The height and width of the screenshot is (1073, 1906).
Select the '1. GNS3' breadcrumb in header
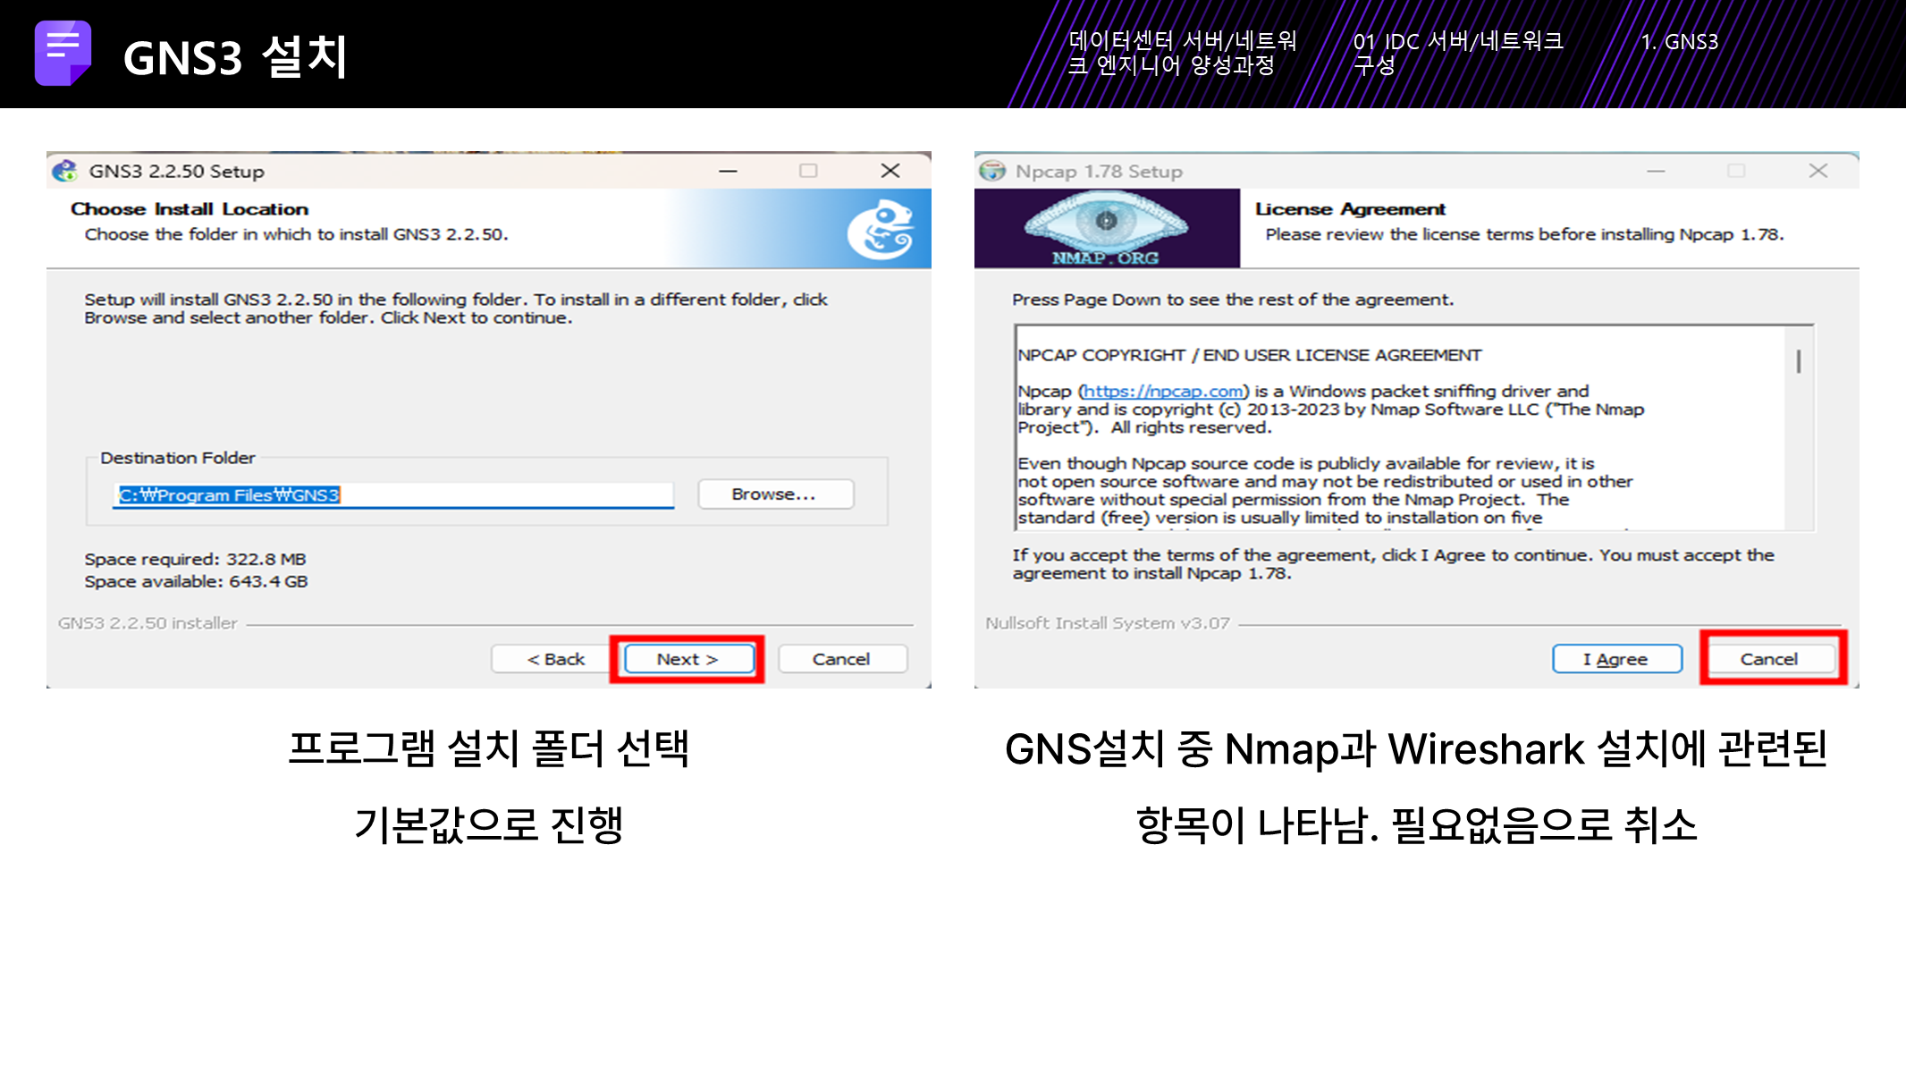click(x=1679, y=42)
